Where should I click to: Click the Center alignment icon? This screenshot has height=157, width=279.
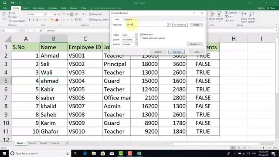[68, 20]
